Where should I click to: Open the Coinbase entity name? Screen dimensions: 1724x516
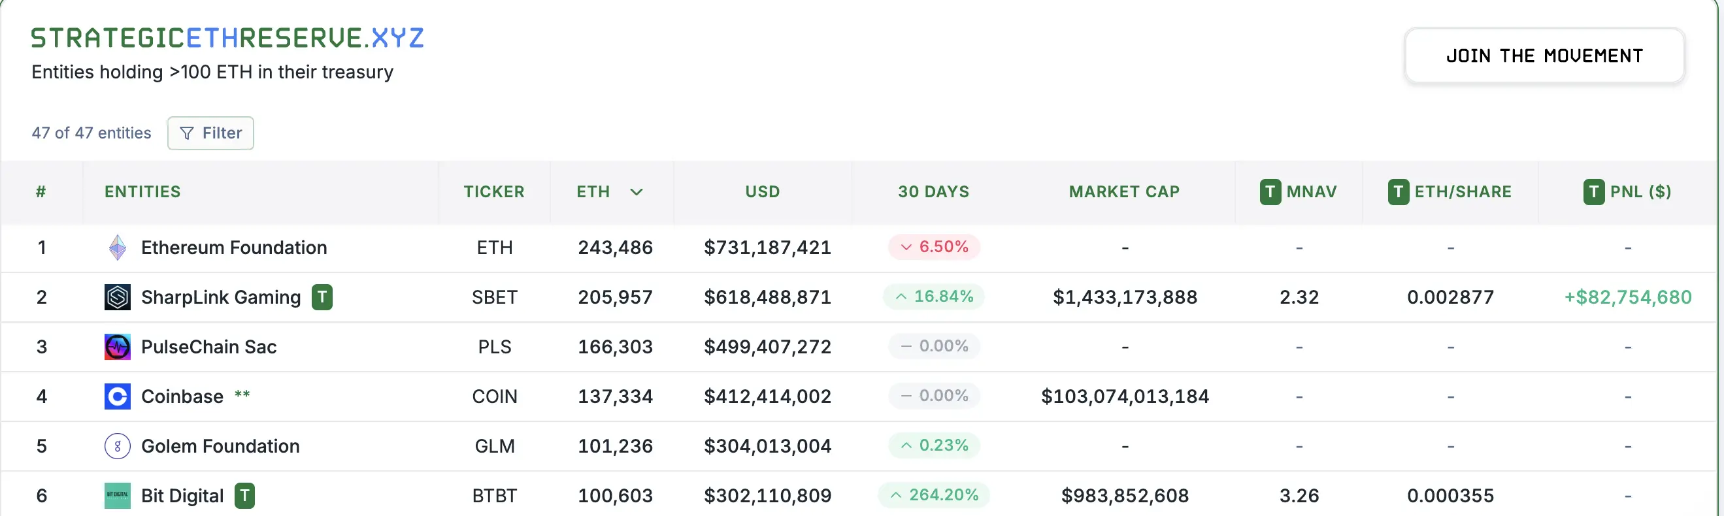coord(182,396)
